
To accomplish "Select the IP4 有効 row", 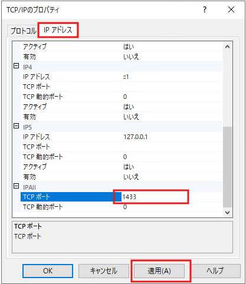I will 122,117.
